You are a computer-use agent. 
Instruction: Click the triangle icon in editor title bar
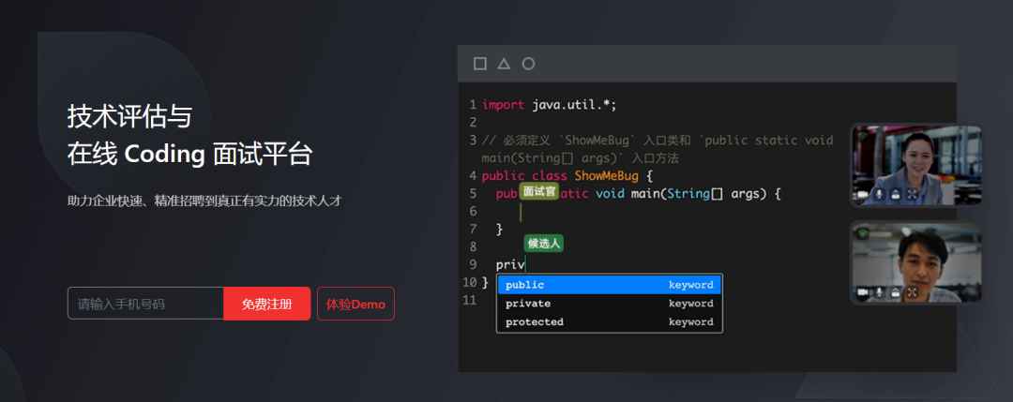[504, 63]
